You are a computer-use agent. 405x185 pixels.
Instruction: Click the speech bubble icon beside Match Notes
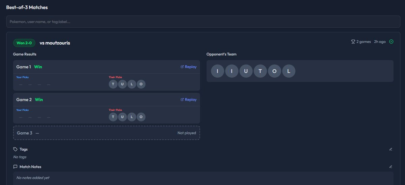click(15, 167)
